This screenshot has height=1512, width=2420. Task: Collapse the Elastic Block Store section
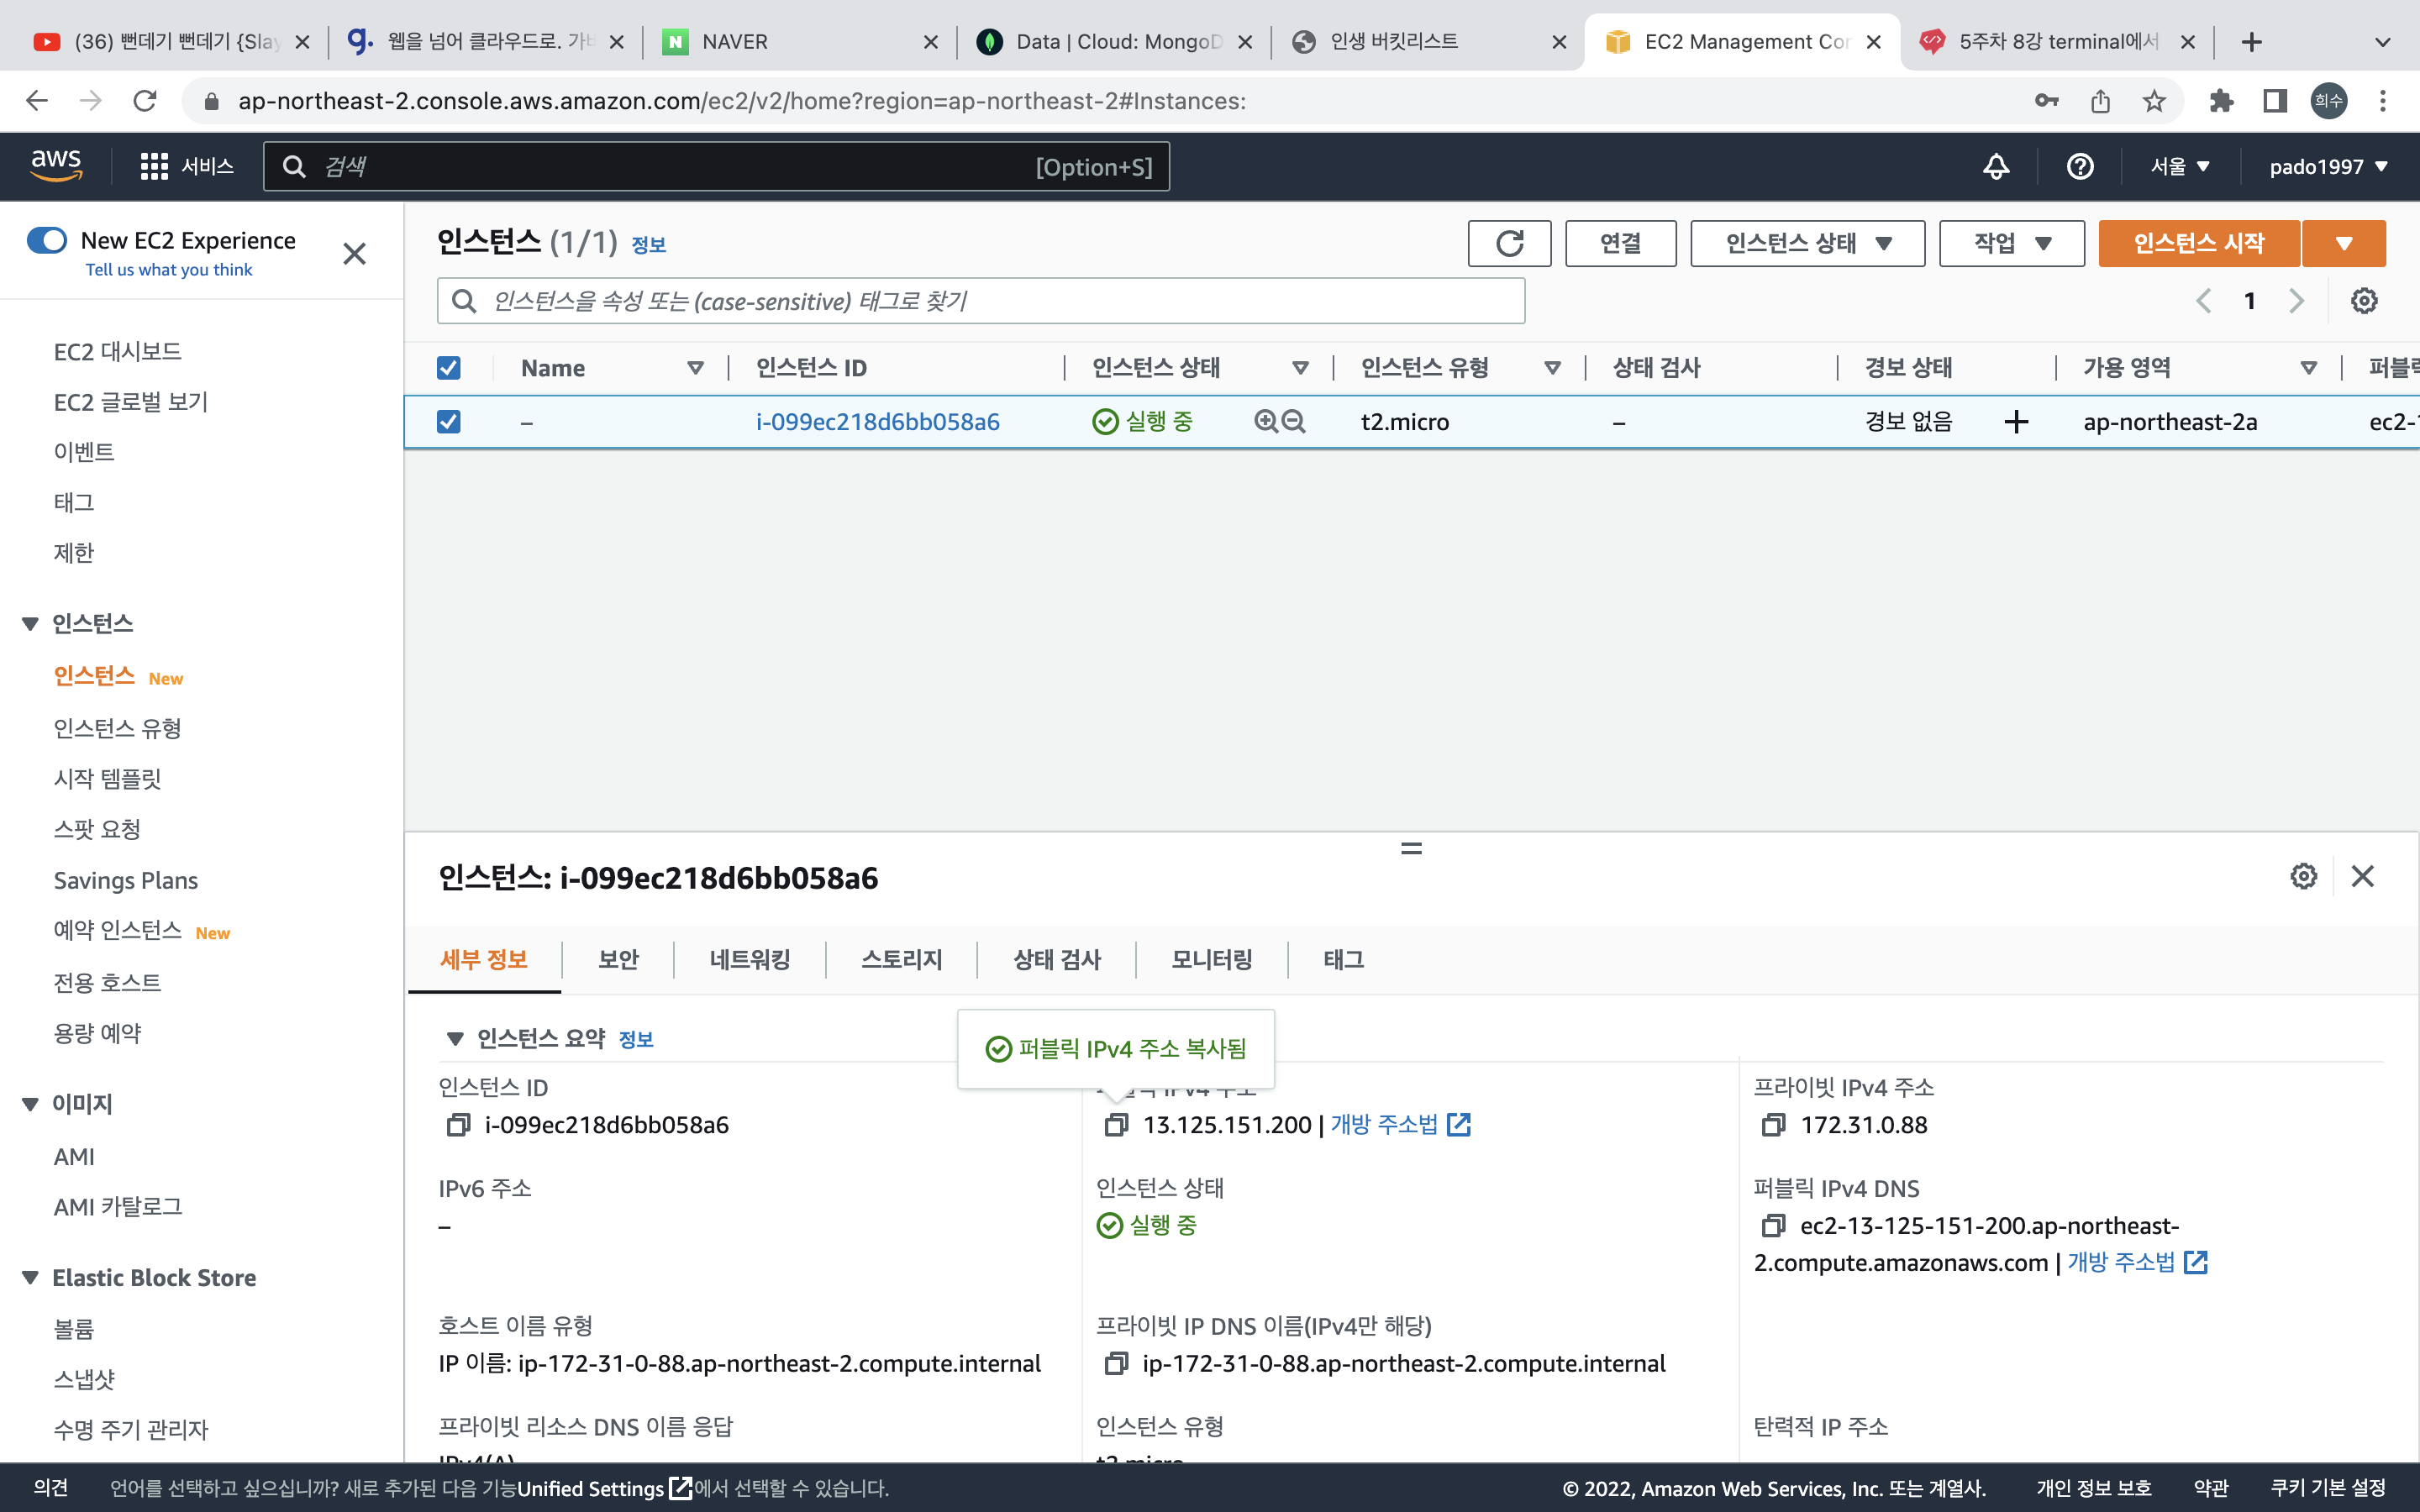30,1278
